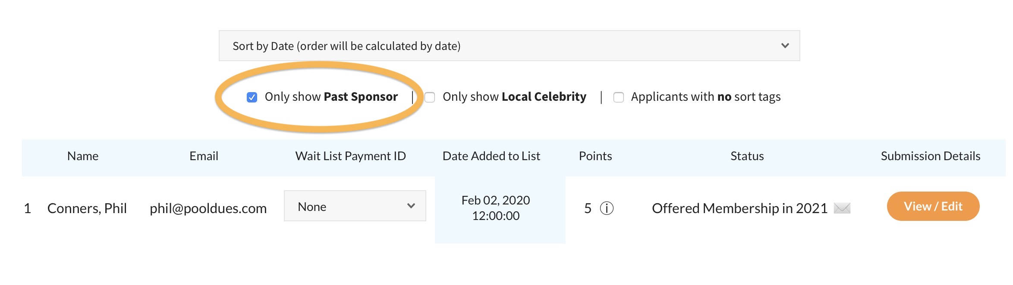
Task: Click applicant name Conners, Phil
Action: [x=87, y=208]
